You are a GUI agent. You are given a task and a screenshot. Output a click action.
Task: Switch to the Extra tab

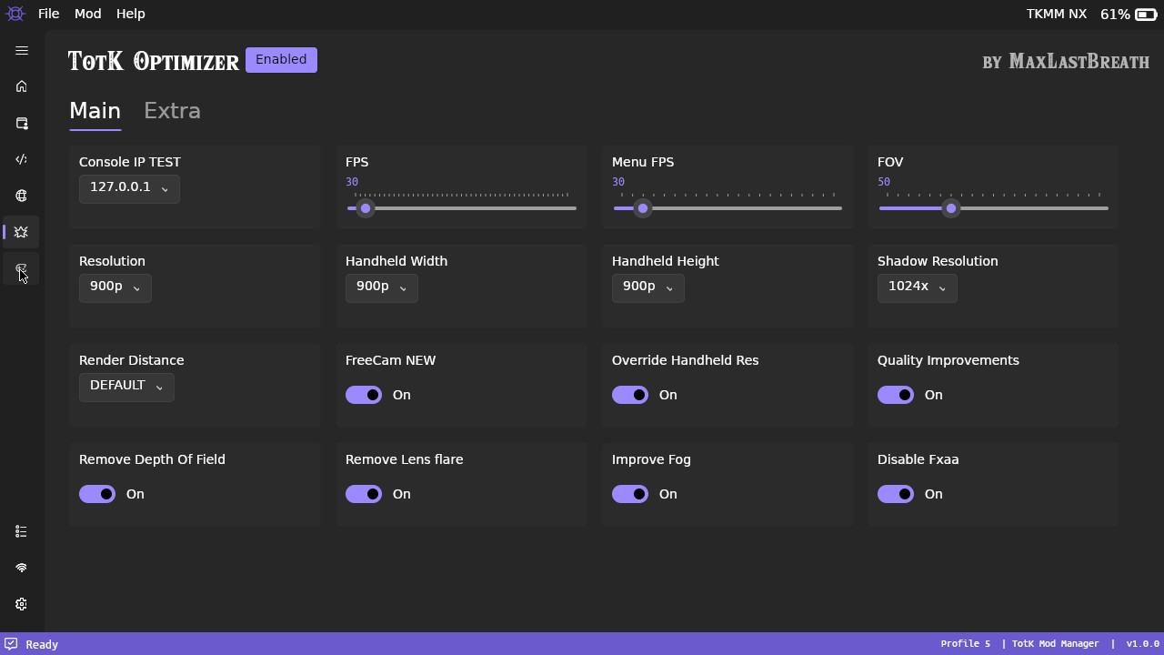pyautogui.click(x=172, y=110)
